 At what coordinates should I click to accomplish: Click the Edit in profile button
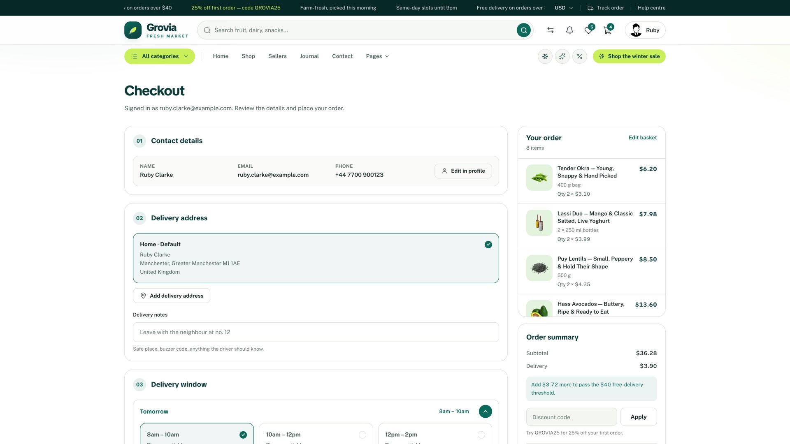[463, 171]
